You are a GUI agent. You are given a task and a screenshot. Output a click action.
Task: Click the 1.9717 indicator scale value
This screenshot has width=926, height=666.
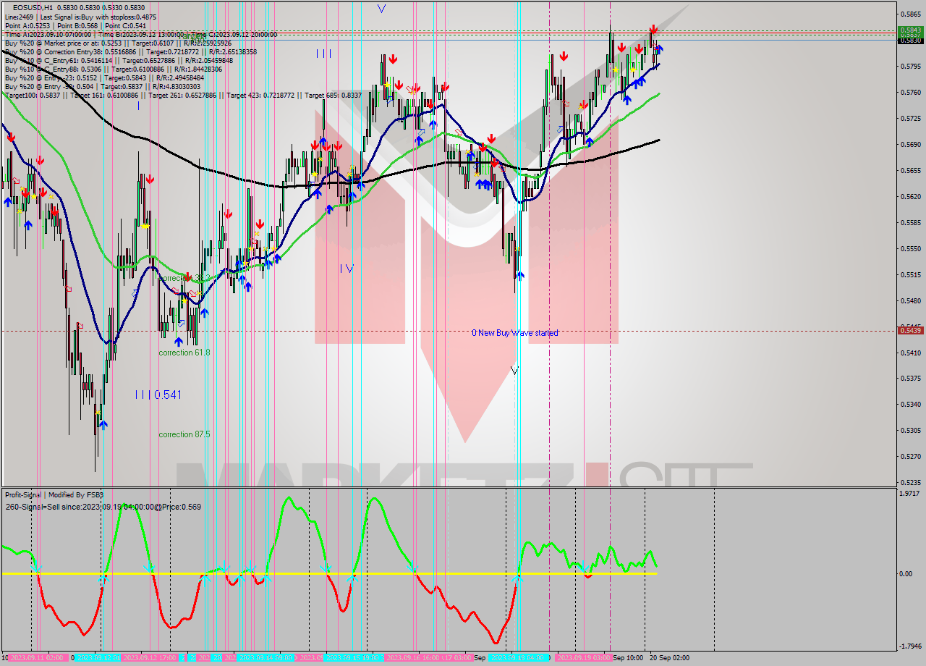tap(911, 494)
